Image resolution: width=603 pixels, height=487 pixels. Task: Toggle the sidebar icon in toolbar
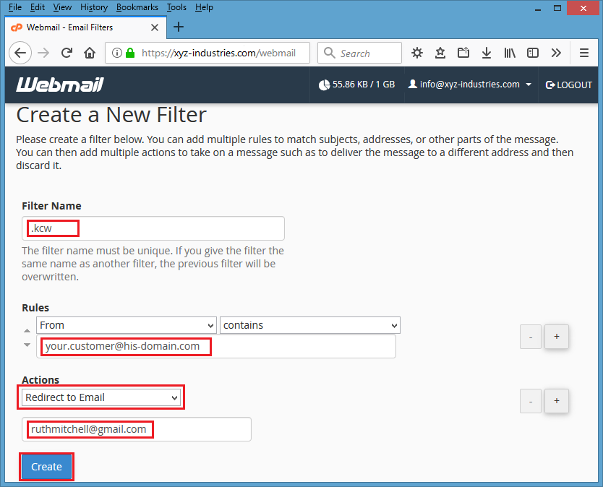[533, 53]
